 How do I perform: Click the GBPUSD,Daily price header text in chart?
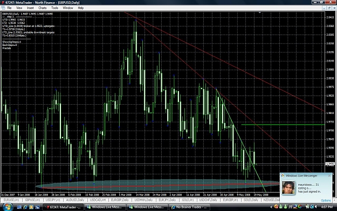[27, 14]
